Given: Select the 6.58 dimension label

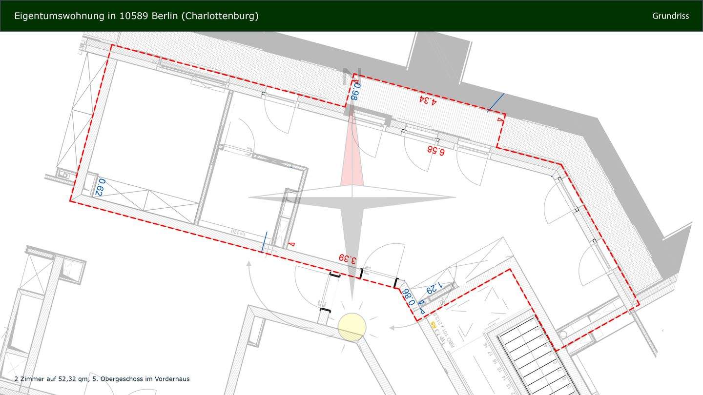Looking at the screenshot, I should (x=435, y=150).
